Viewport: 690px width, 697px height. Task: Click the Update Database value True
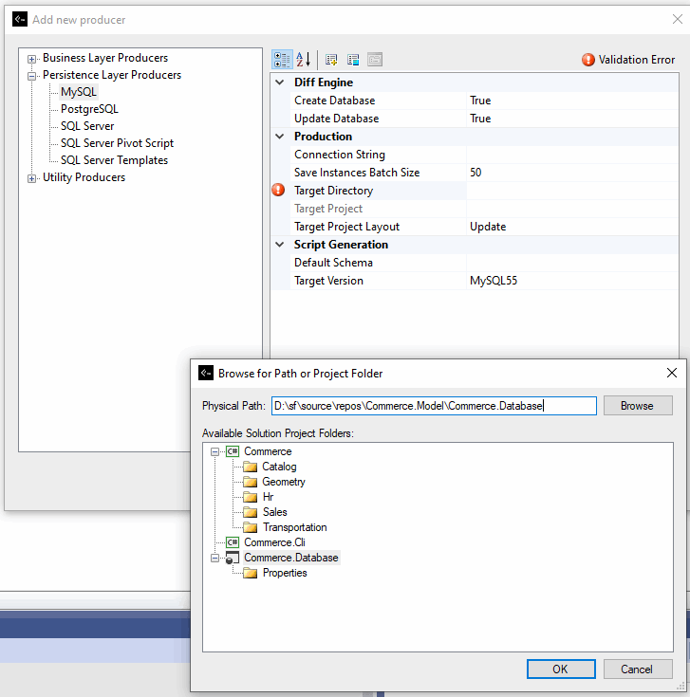pyautogui.click(x=480, y=119)
